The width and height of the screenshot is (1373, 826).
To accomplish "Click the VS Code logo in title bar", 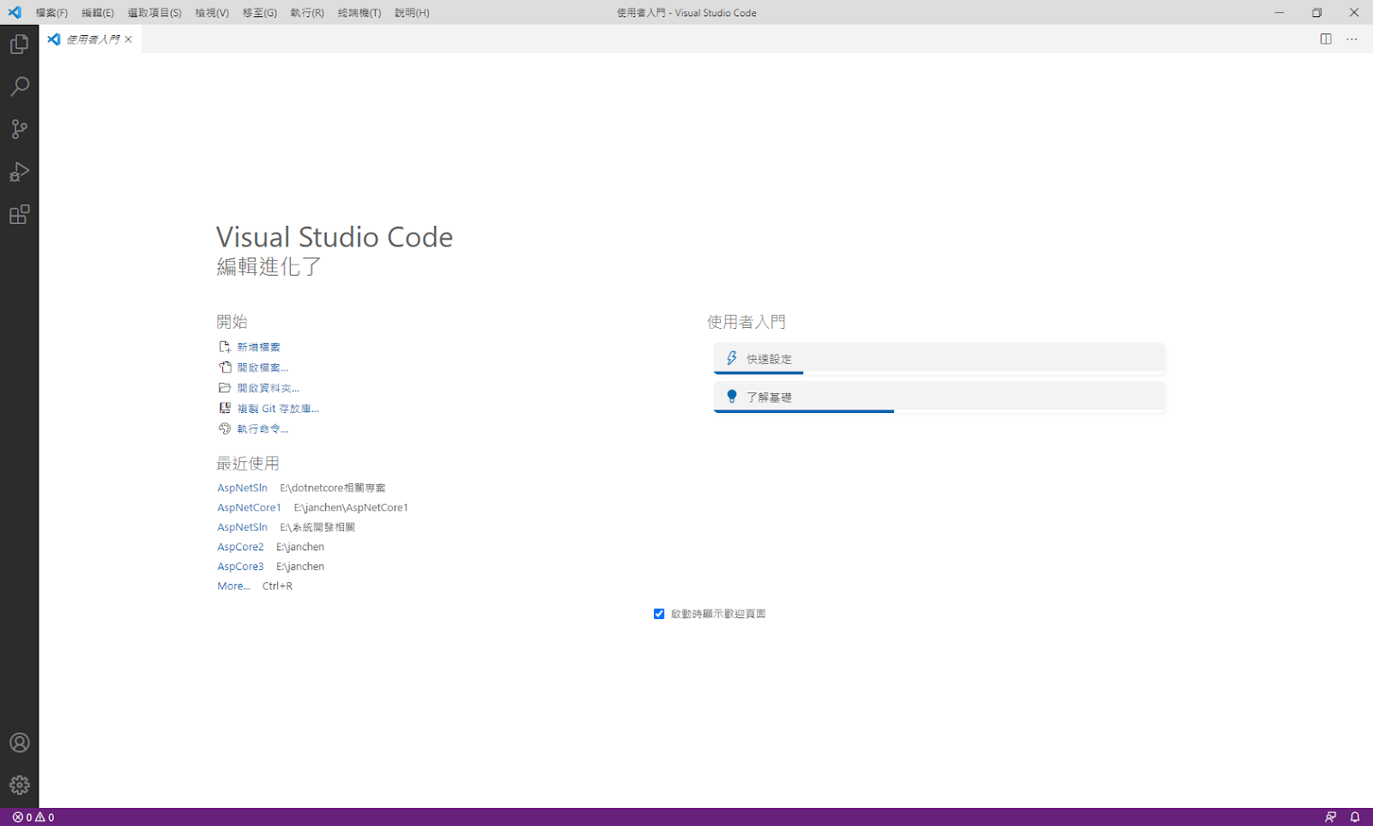I will click(x=15, y=12).
